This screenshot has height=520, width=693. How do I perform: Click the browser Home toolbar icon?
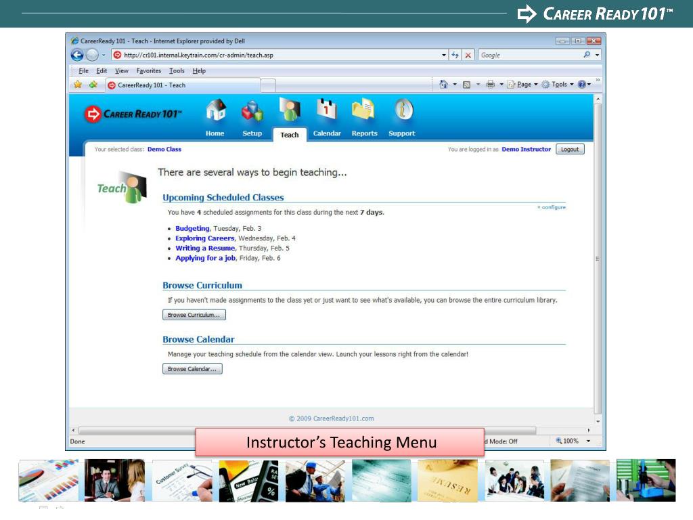click(x=443, y=85)
